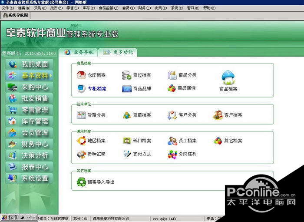Select 基本资料 in sidebar
Screen dimensions: 304x222
29,75
